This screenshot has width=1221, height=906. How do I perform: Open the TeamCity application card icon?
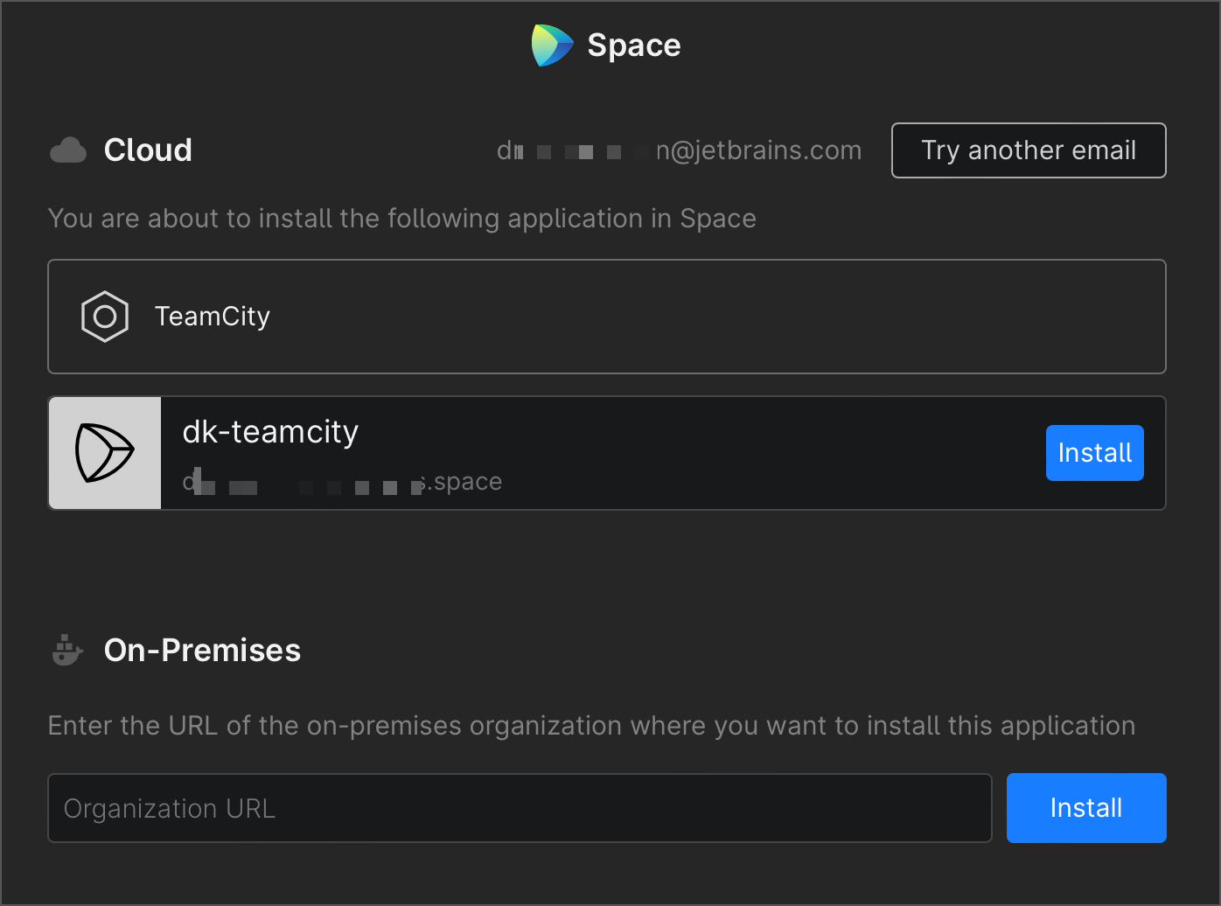pos(104,317)
